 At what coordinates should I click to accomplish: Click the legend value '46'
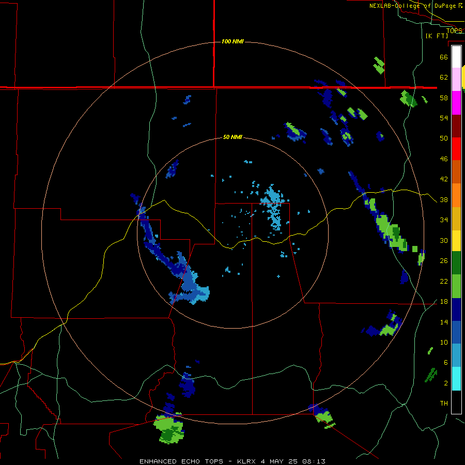444,159
